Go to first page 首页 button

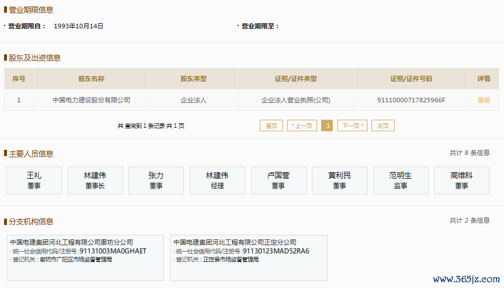point(271,125)
